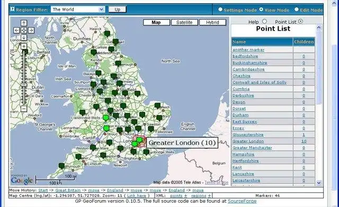Click the dark marker near Tunbridge Wells

click(x=146, y=152)
